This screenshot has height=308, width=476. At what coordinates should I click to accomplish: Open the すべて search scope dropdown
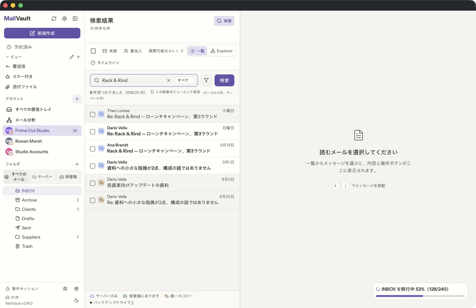click(185, 80)
